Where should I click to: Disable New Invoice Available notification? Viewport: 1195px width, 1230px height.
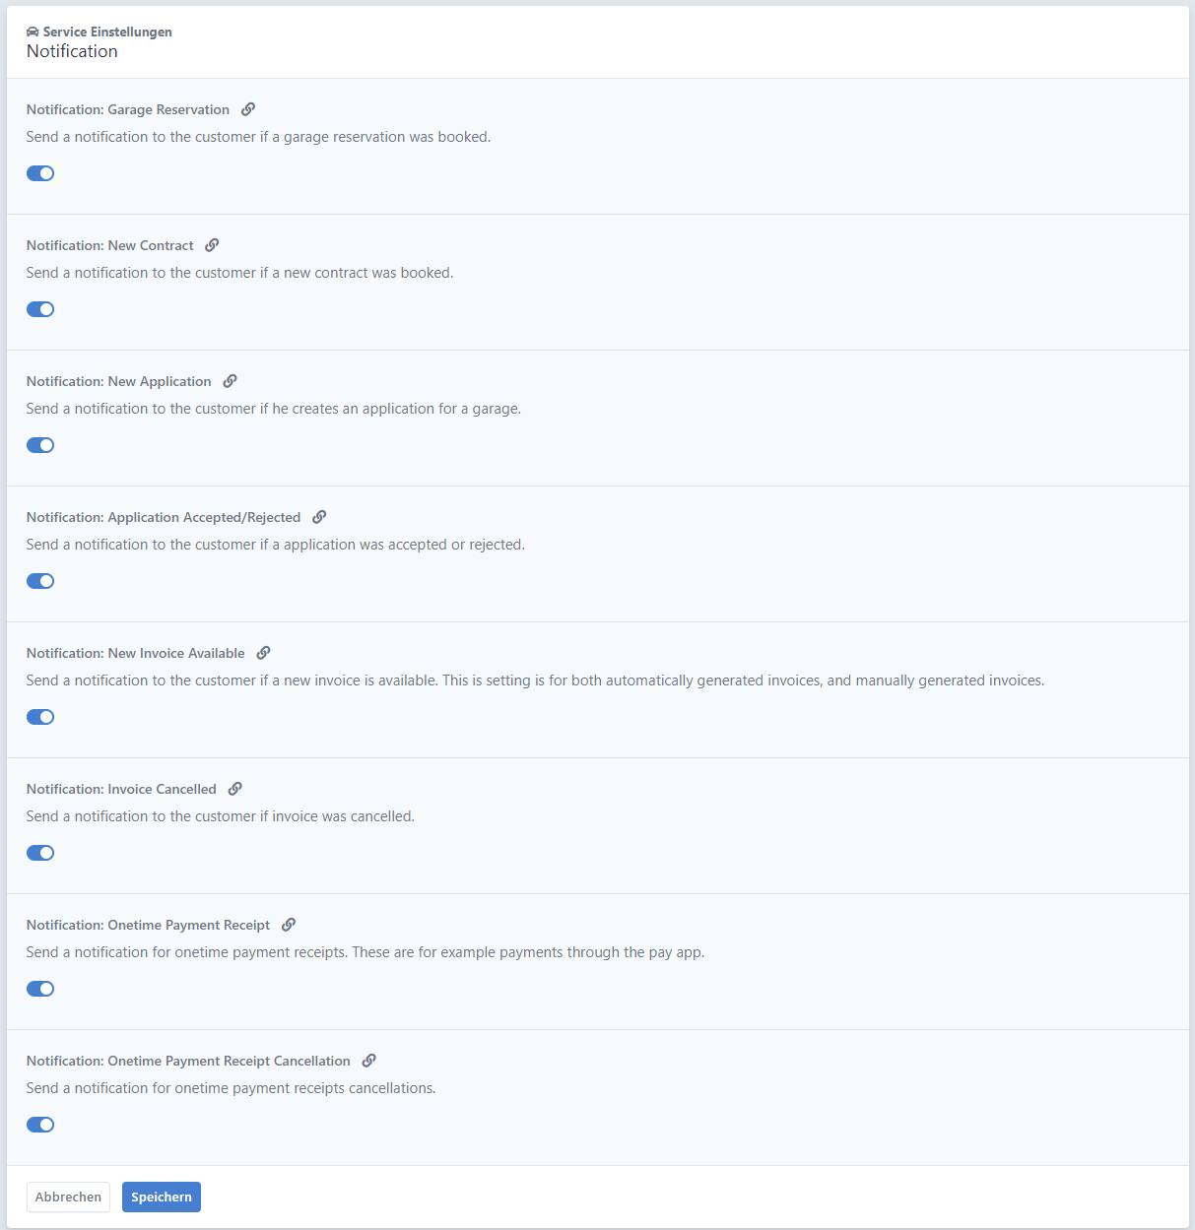click(40, 717)
